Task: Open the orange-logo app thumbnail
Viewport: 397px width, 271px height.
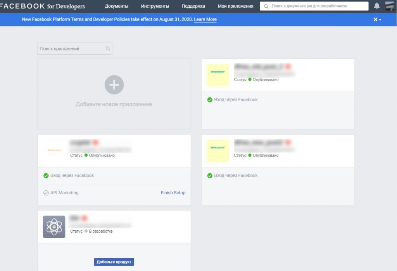Action: coord(54,150)
